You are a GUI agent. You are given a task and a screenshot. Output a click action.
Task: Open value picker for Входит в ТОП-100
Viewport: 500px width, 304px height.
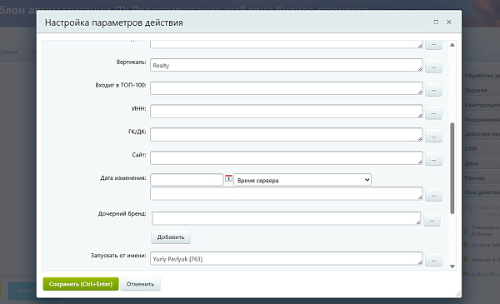pos(433,89)
